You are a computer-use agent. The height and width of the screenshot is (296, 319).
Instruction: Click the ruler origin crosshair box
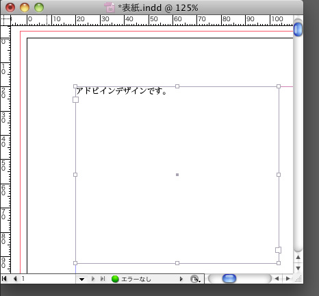(x=5, y=20)
